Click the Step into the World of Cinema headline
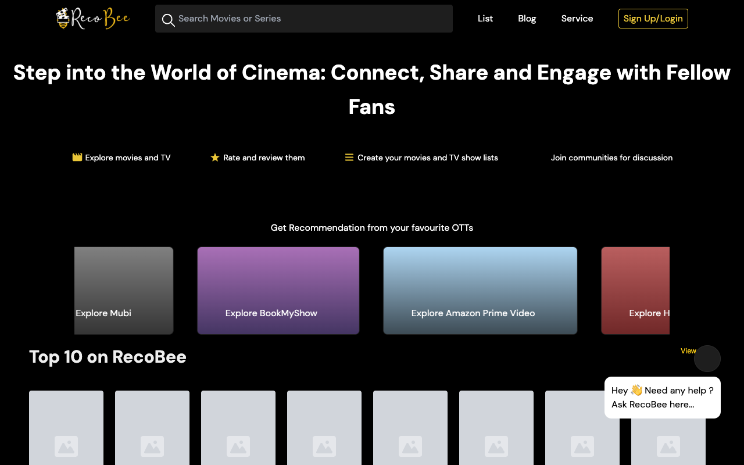The width and height of the screenshot is (744, 465). [372, 90]
